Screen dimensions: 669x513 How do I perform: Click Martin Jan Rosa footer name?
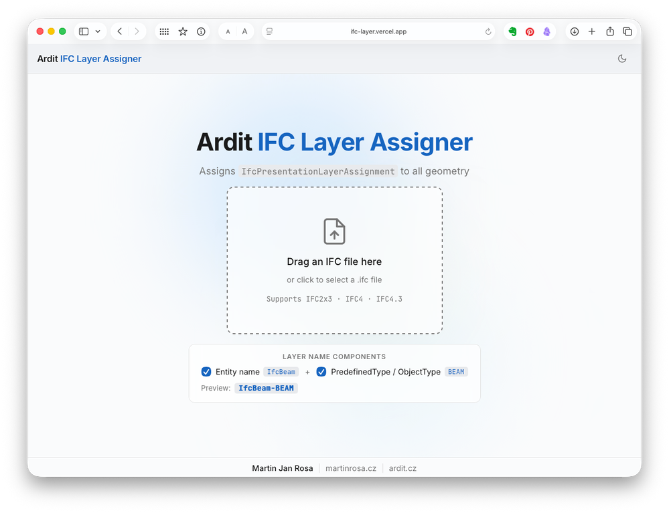pos(283,468)
